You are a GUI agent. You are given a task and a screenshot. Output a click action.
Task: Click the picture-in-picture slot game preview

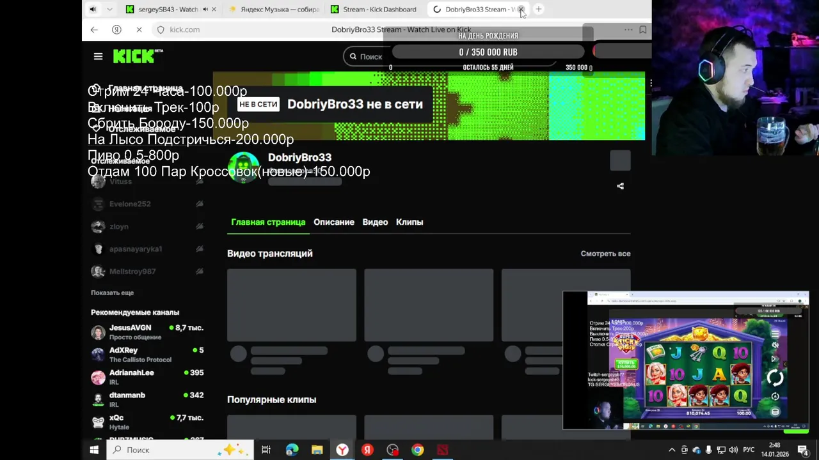point(686,360)
